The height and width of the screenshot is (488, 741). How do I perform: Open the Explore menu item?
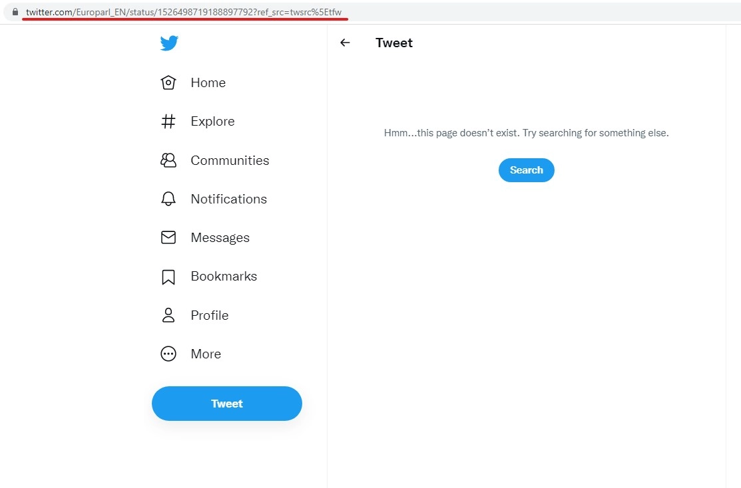pos(212,121)
